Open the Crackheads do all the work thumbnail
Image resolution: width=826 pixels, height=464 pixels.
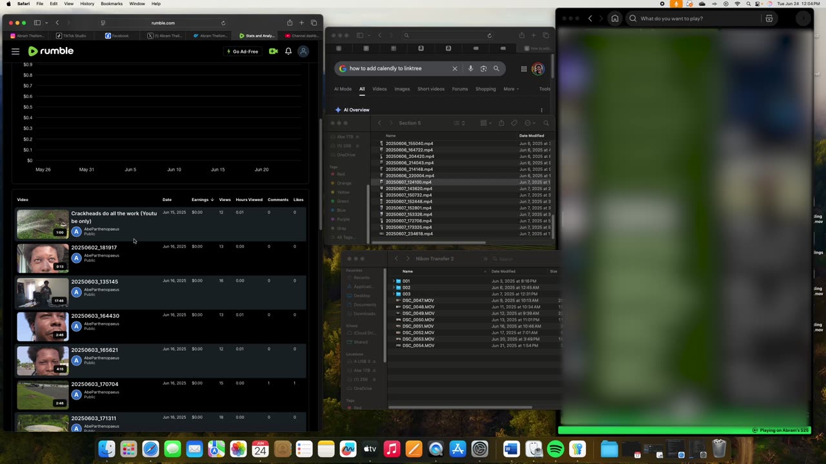coord(43,224)
